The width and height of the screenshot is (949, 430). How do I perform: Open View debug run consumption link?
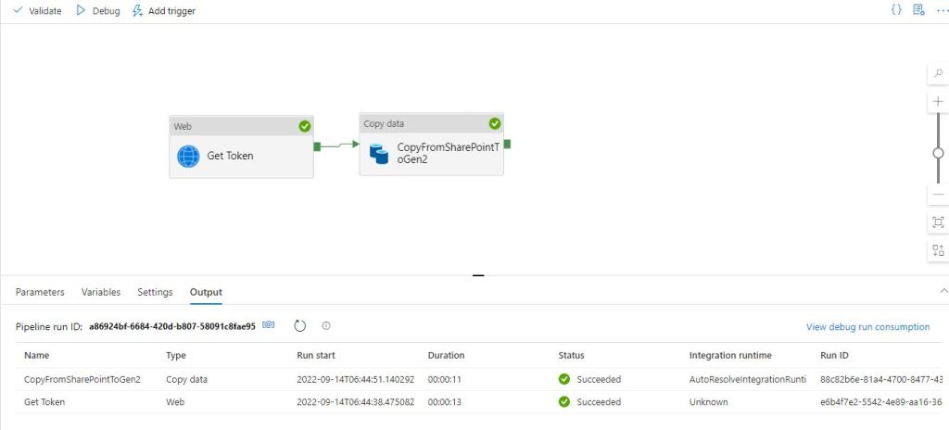[x=867, y=326]
